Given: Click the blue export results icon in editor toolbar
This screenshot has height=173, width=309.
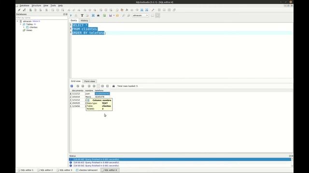Looking at the screenshot, I should pos(93,15).
